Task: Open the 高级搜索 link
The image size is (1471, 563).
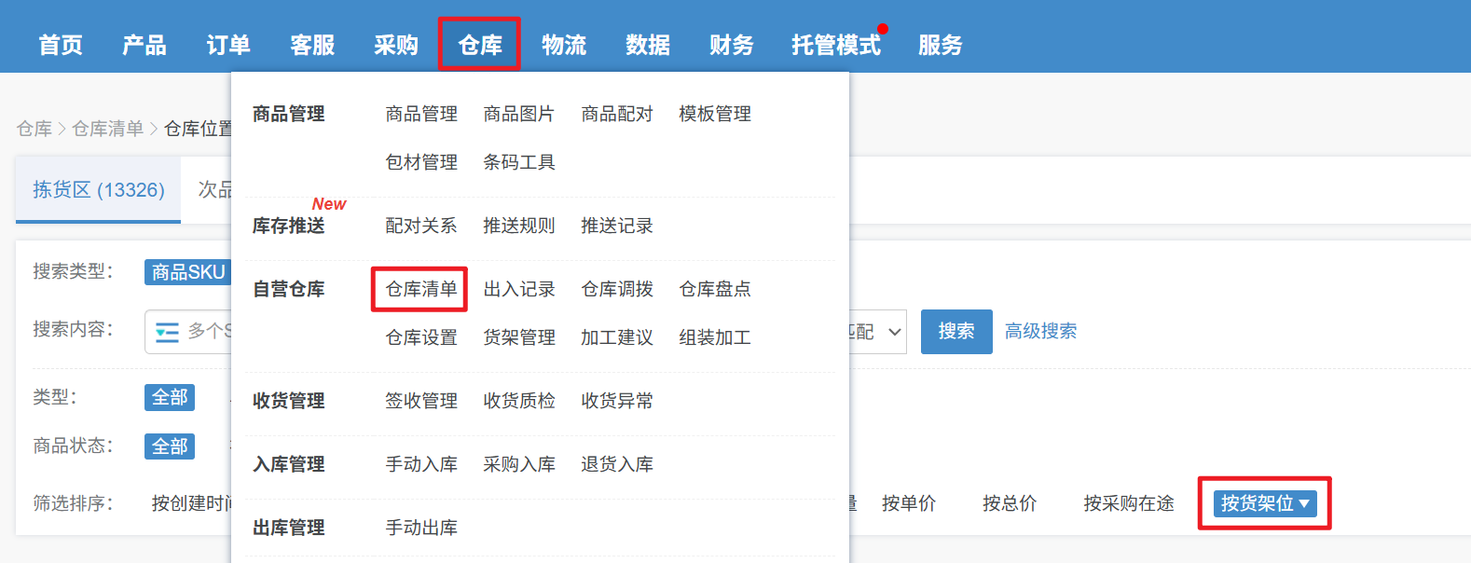Action: [x=1040, y=332]
